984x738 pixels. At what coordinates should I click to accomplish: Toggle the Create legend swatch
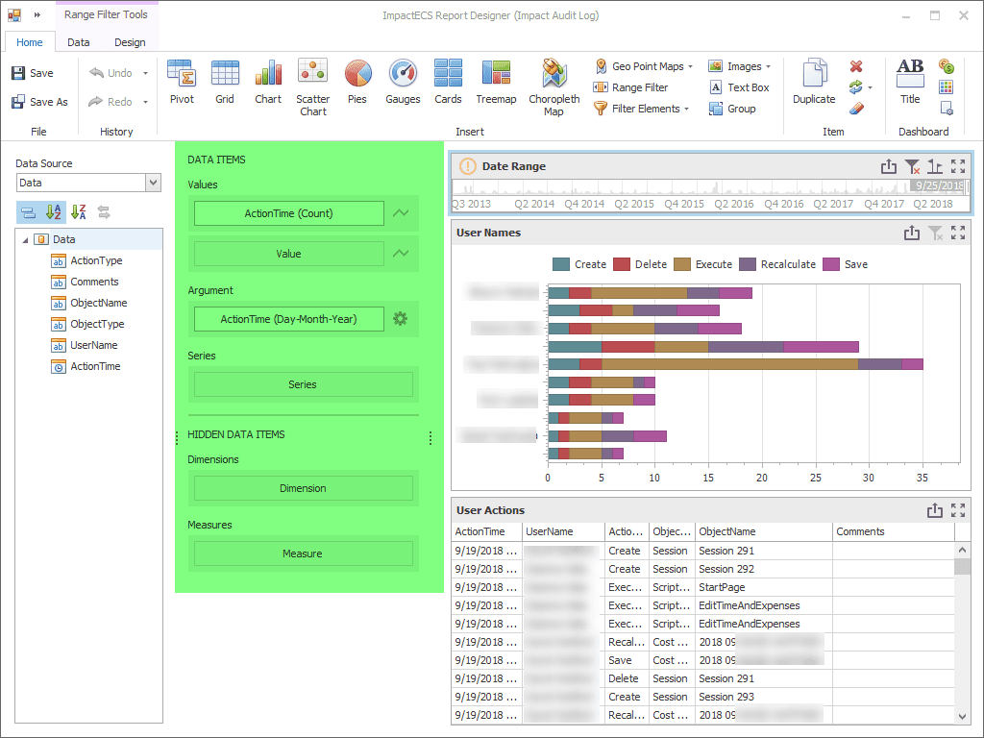(561, 264)
